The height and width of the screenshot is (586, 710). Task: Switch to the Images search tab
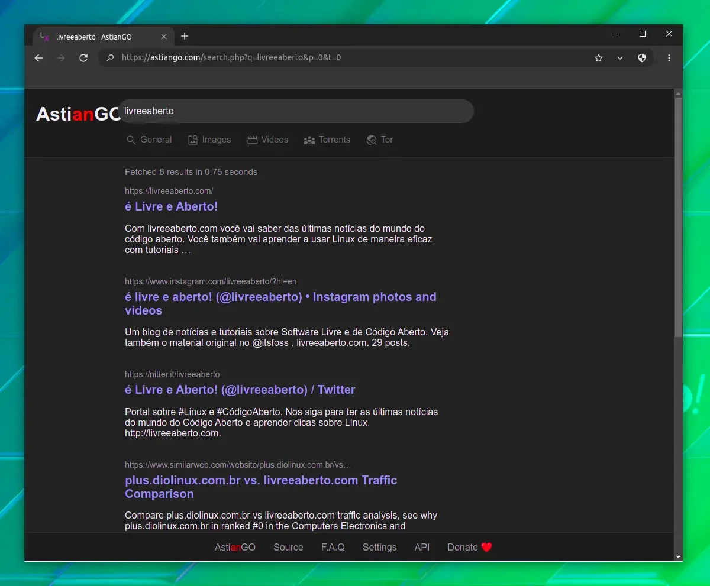209,140
